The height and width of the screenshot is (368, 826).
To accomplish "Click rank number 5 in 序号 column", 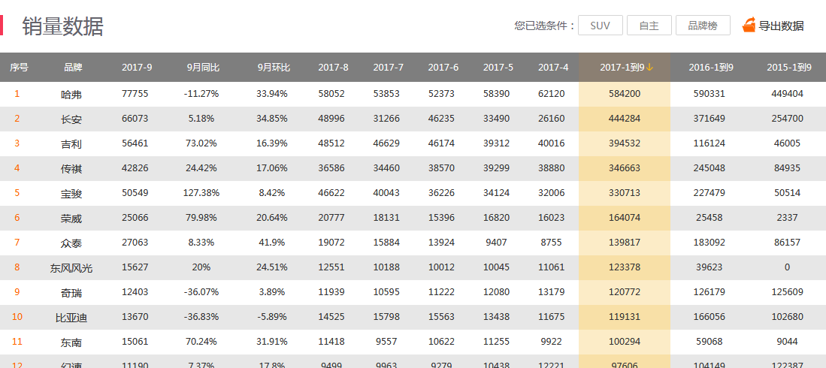I will click(17, 193).
